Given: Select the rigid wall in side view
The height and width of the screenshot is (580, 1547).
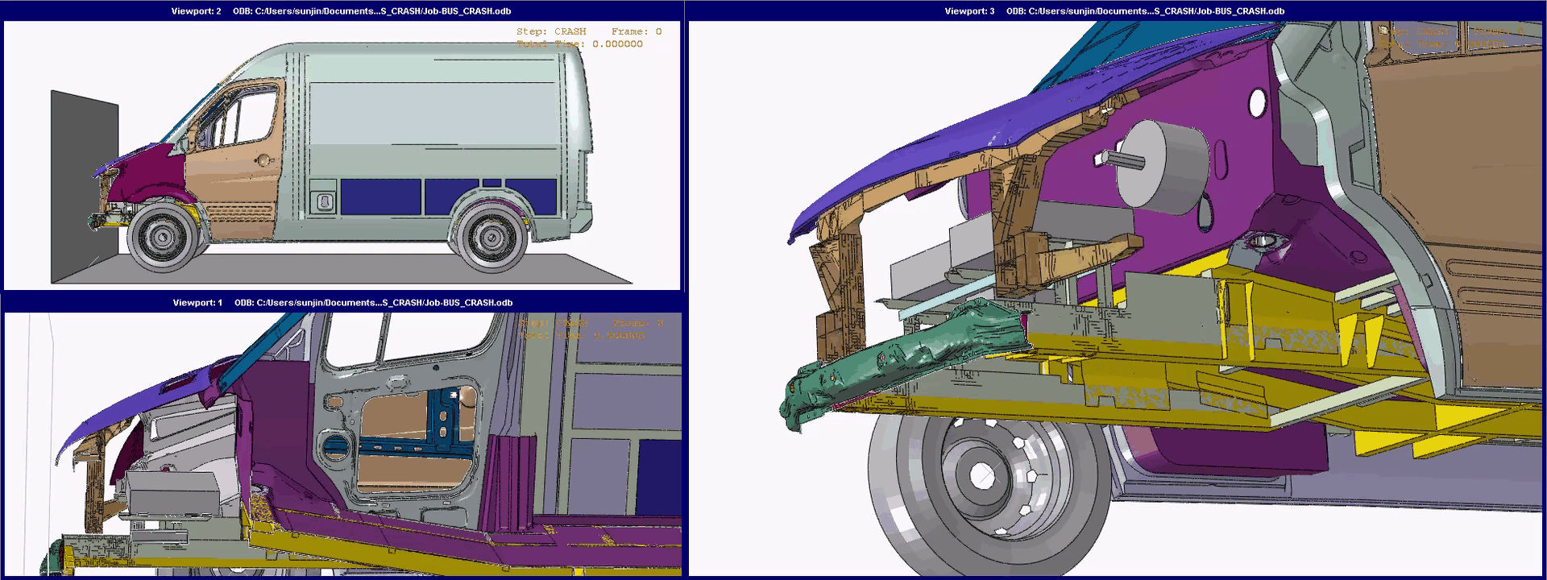Looking at the screenshot, I should point(84,185).
